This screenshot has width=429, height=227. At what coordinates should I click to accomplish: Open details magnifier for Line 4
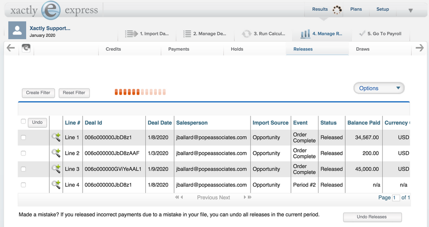[56, 185]
